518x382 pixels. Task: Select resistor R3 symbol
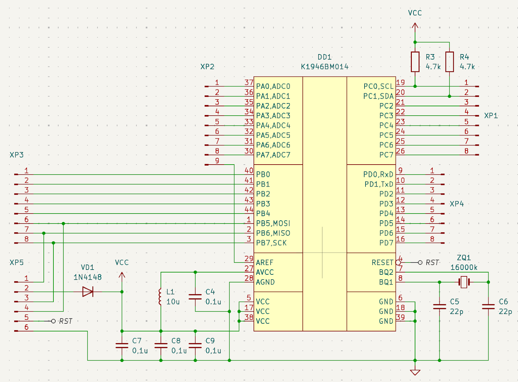[415, 62]
